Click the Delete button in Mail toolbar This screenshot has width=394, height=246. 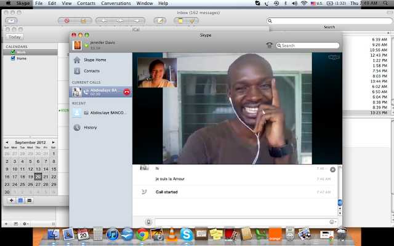pos(66,20)
